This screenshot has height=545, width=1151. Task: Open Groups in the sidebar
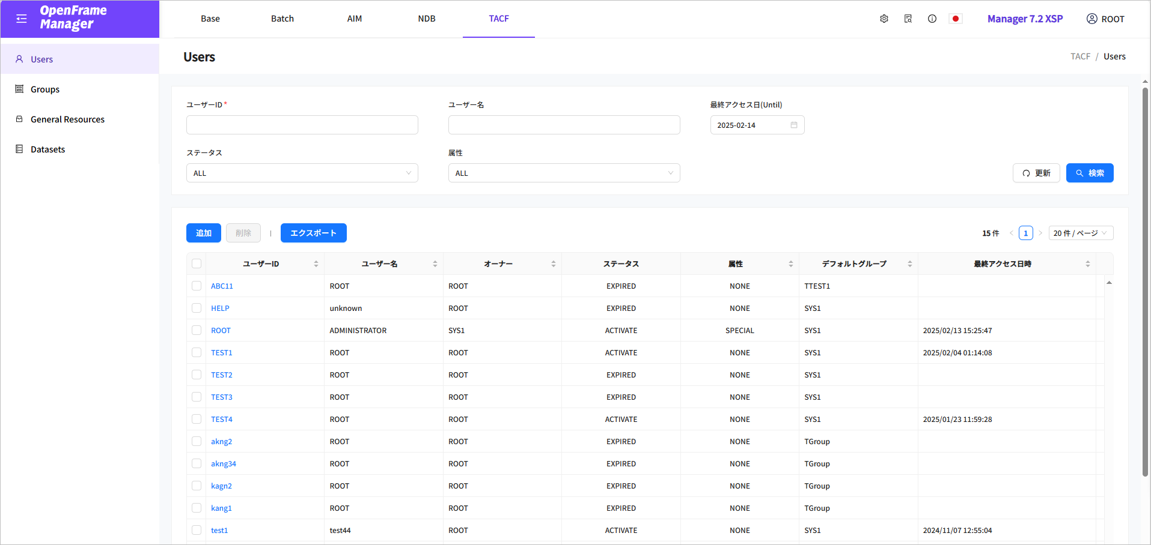[45, 89]
